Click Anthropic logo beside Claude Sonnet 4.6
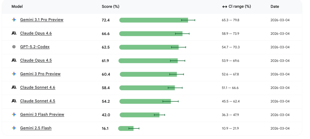 pyautogui.click(x=14, y=87)
